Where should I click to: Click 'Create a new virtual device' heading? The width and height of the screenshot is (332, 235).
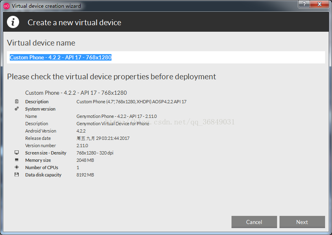tap(74, 22)
